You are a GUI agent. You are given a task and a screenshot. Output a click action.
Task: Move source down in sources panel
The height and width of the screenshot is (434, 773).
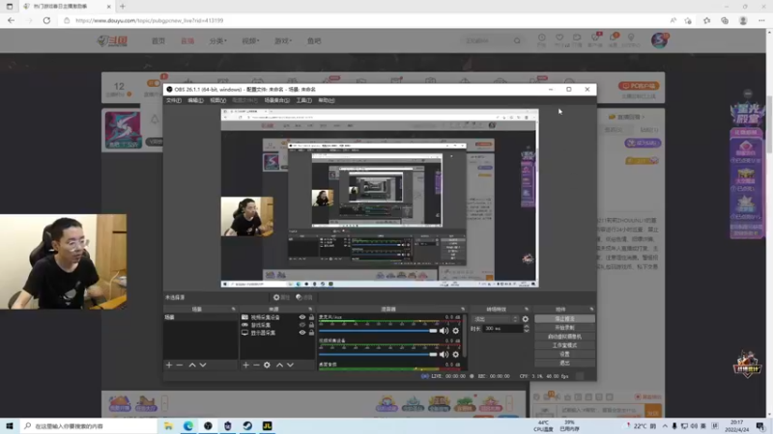click(291, 366)
